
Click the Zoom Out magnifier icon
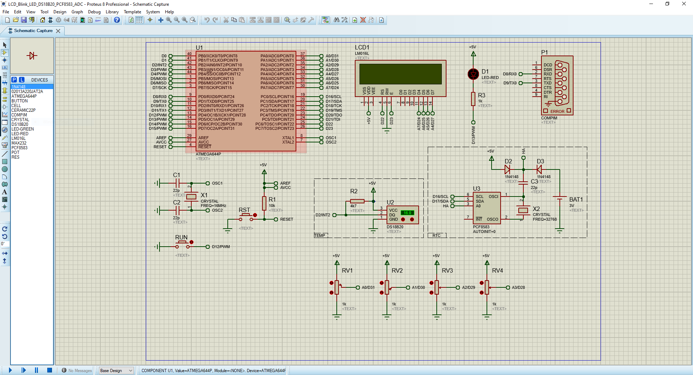(177, 20)
